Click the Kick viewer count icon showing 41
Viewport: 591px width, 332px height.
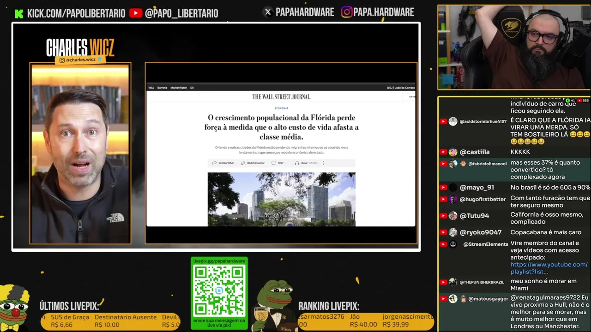[x=568, y=101]
